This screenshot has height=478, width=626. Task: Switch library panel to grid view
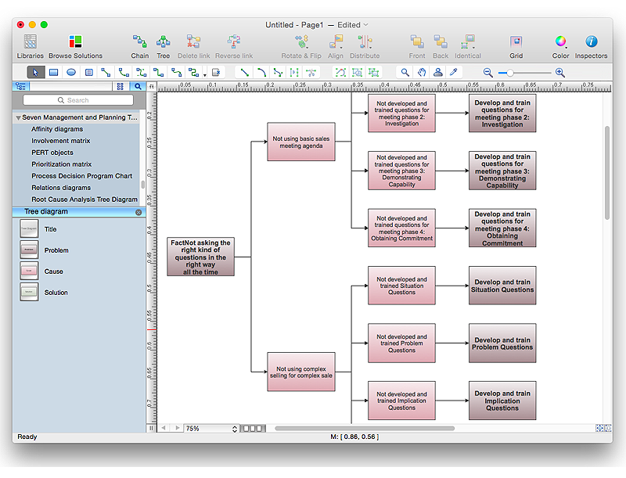(x=120, y=87)
